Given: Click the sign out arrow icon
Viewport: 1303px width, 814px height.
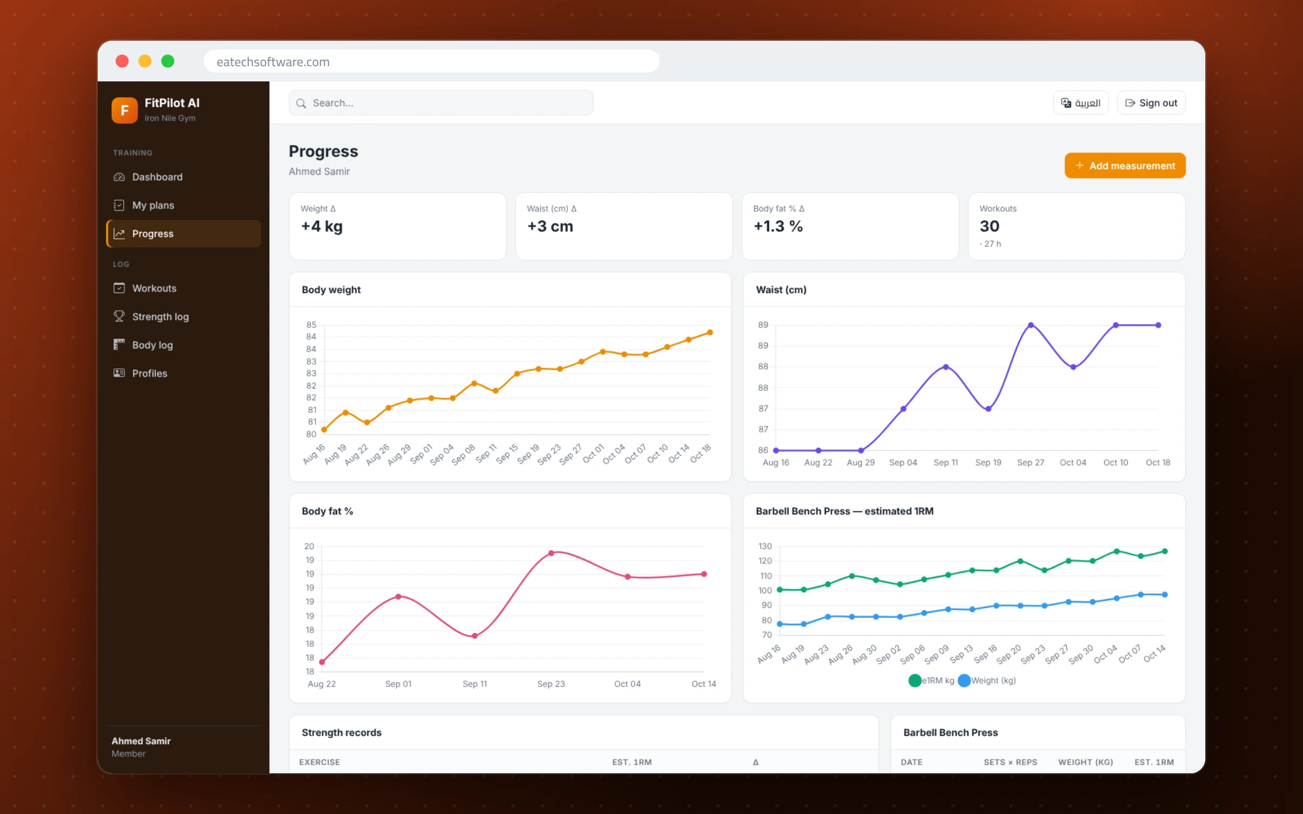Looking at the screenshot, I should (x=1130, y=103).
